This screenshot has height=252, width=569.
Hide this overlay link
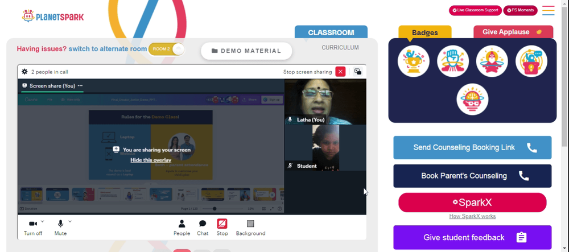[x=151, y=160]
